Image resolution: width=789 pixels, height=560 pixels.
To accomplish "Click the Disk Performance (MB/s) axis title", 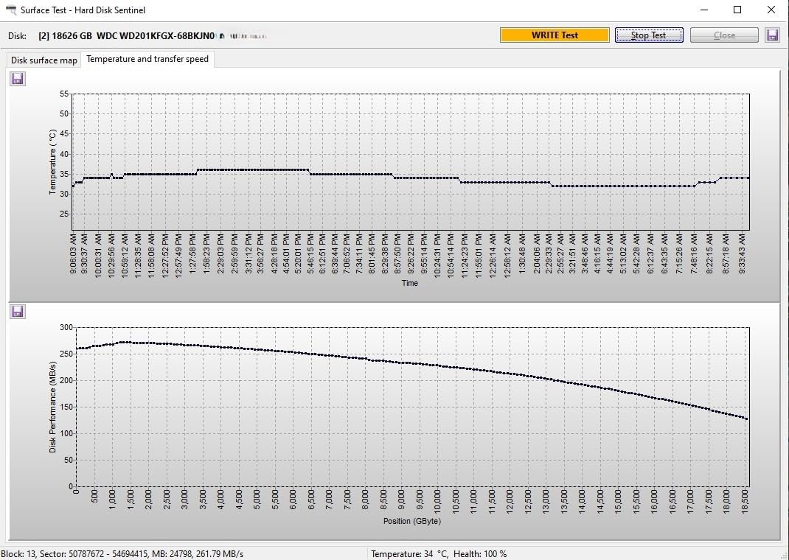I will (53, 407).
